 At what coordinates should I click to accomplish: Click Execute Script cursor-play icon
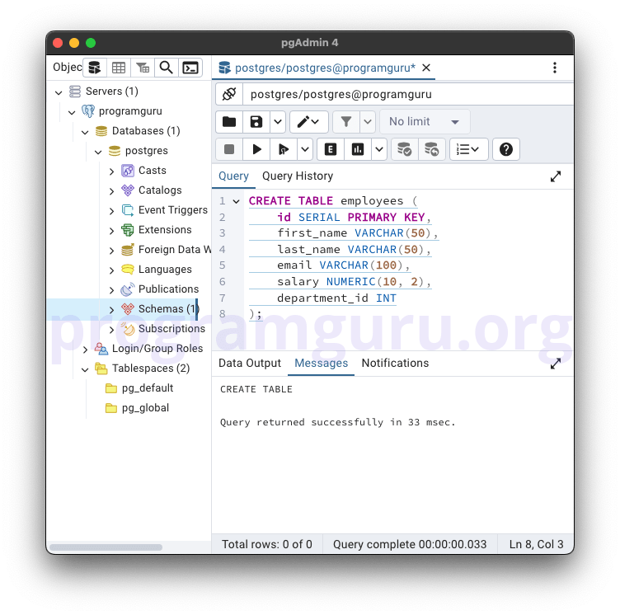284,149
